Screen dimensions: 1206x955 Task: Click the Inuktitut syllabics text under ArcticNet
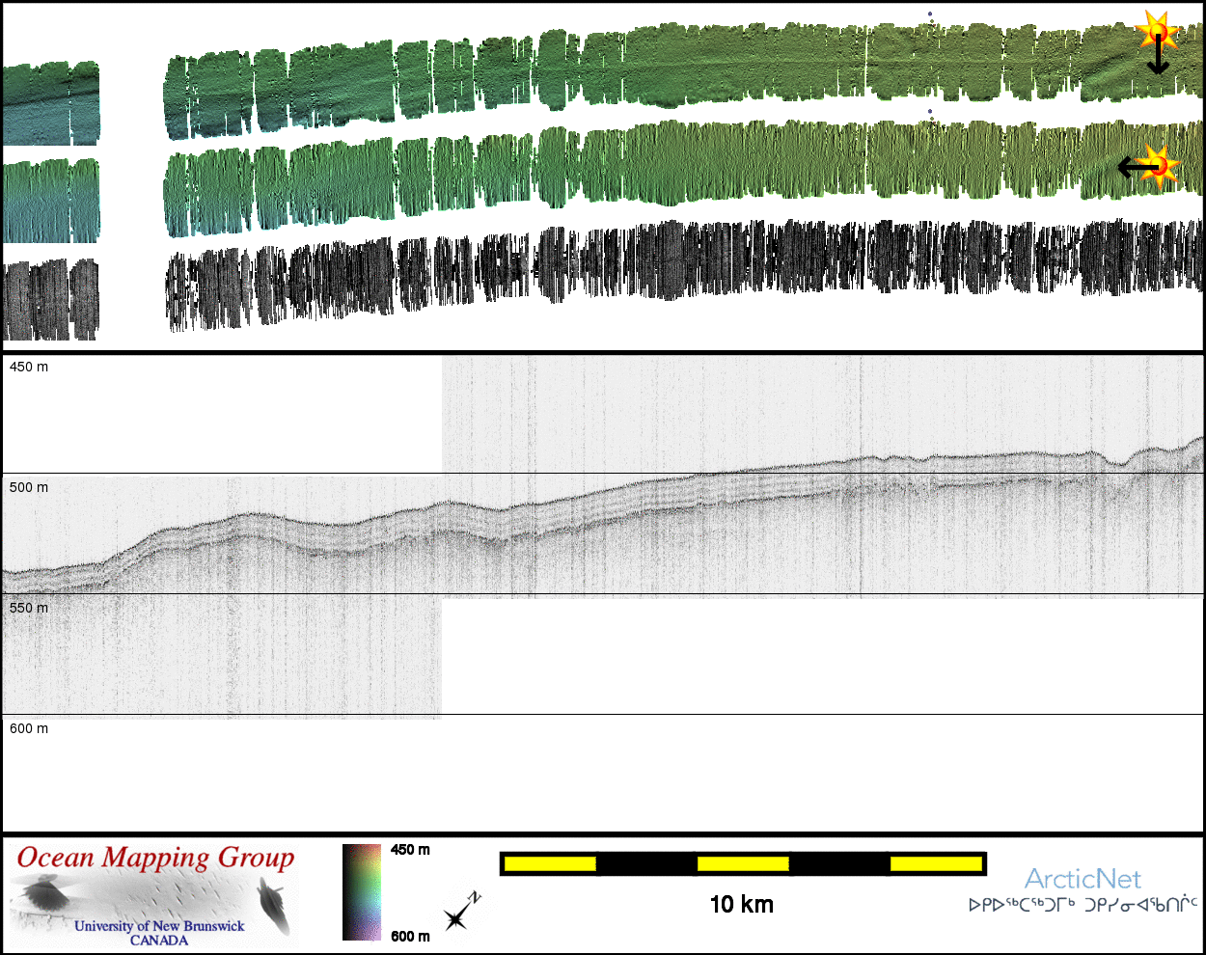click(x=1083, y=905)
